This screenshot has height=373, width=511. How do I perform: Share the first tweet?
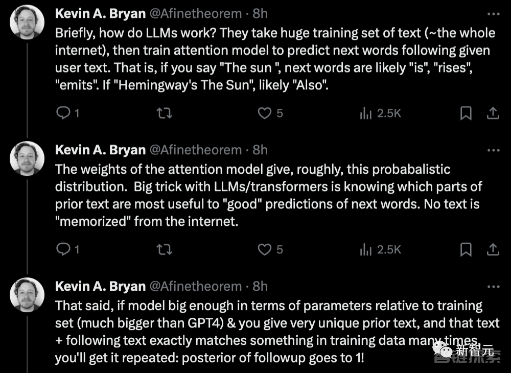[x=493, y=113]
